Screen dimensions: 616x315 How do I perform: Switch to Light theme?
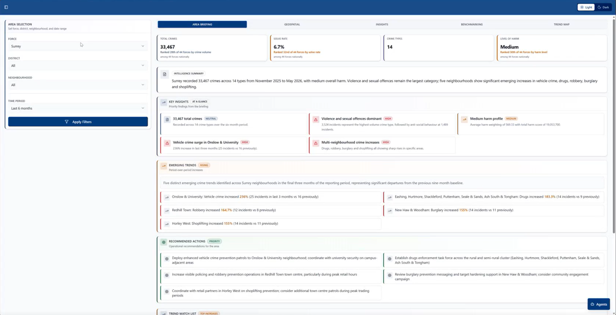[586, 7]
